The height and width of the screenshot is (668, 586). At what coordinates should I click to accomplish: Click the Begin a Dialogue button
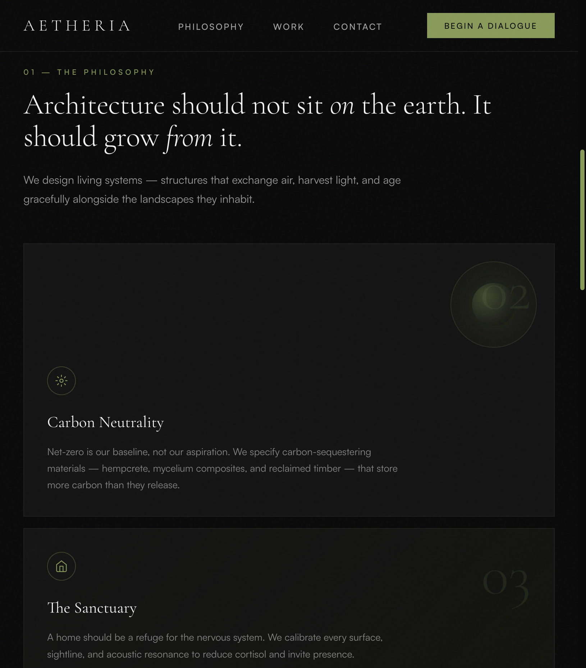pos(491,26)
